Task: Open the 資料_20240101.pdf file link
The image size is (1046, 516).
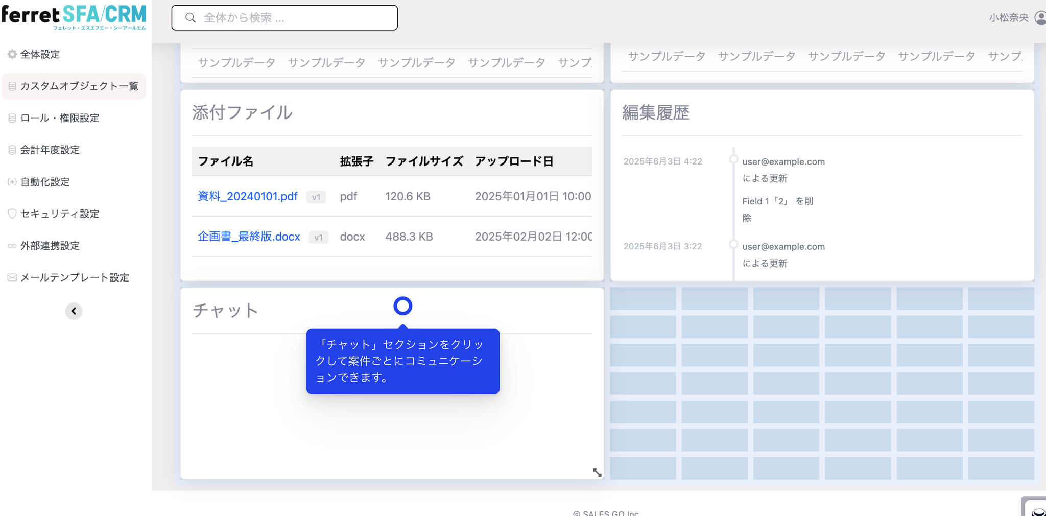Action: click(248, 196)
